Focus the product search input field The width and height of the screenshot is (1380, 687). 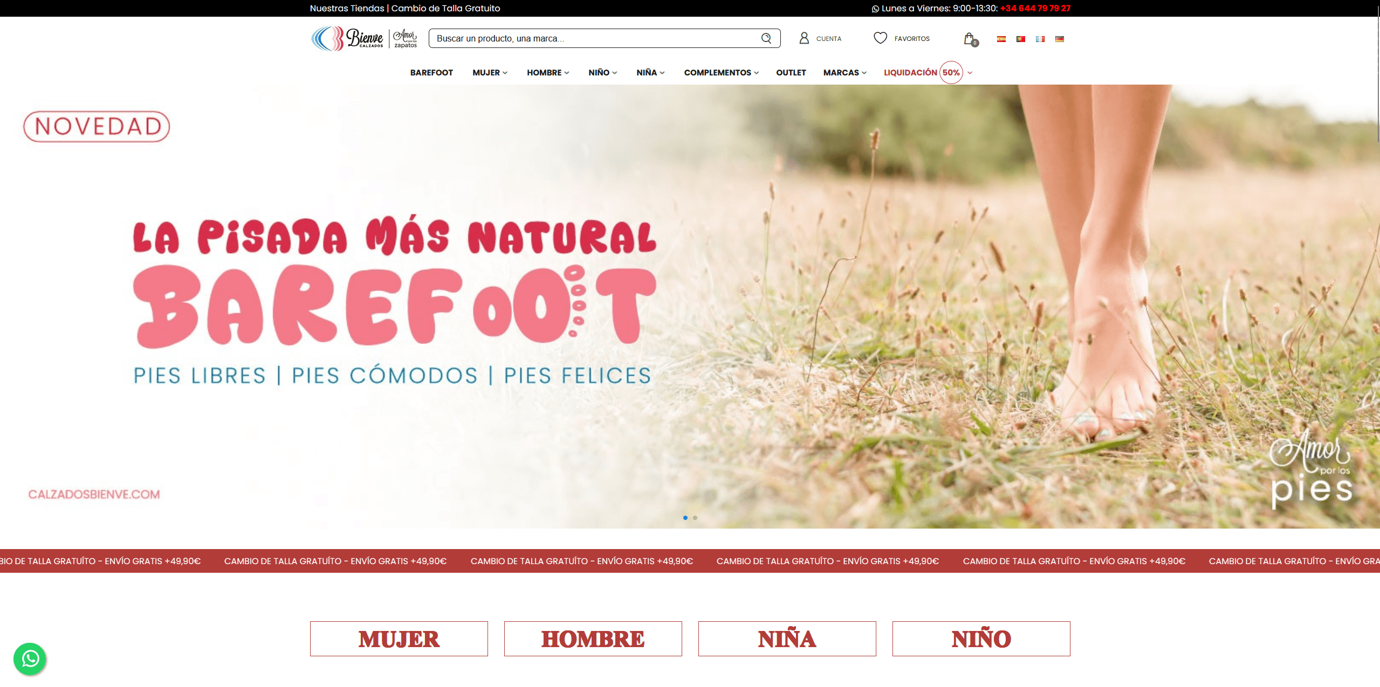593,38
